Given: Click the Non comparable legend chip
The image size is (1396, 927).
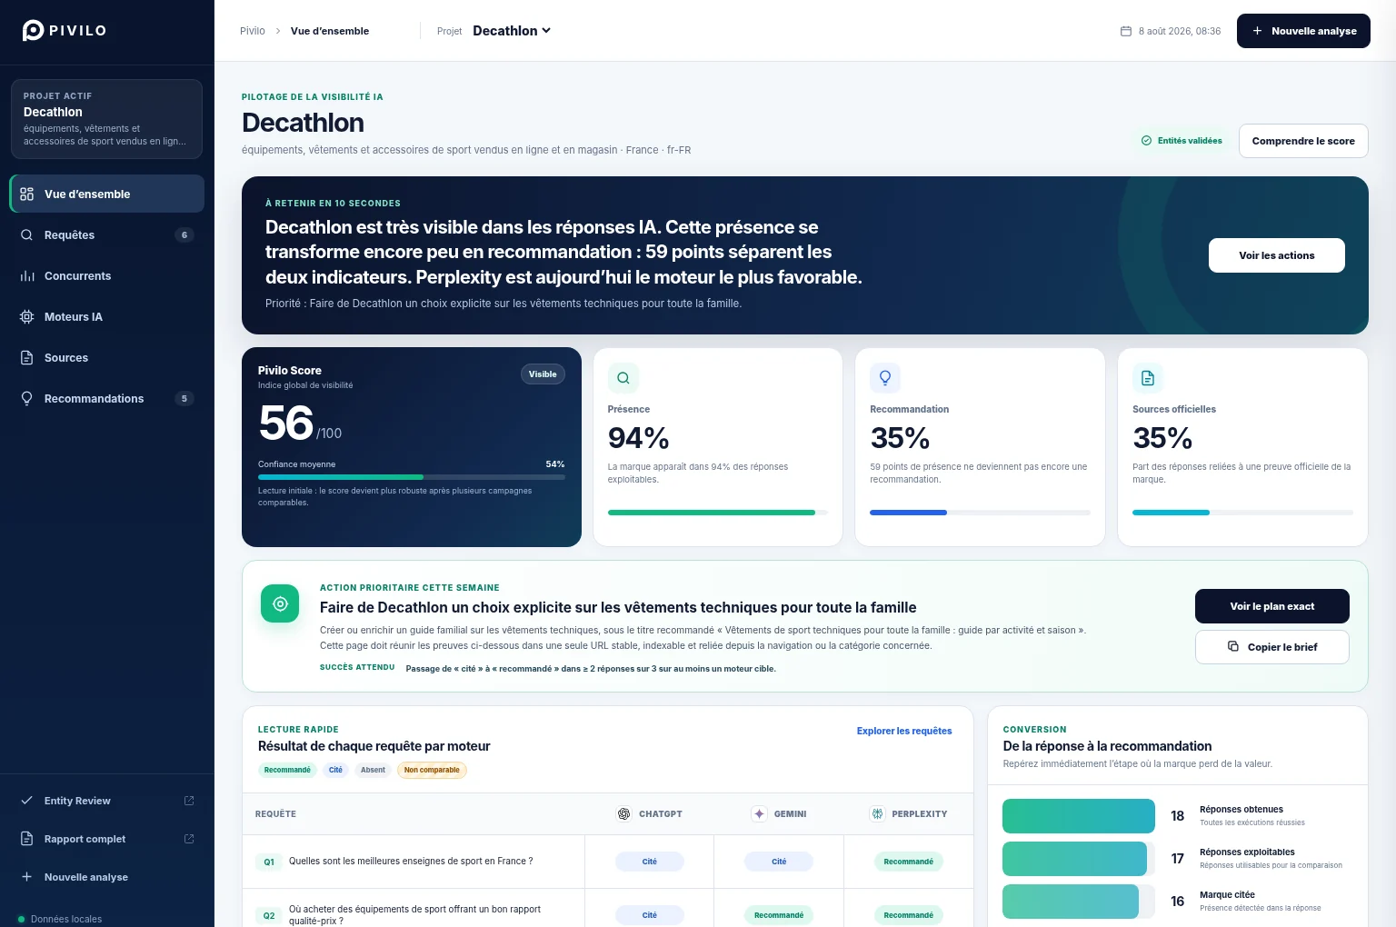Looking at the screenshot, I should click(432, 770).
